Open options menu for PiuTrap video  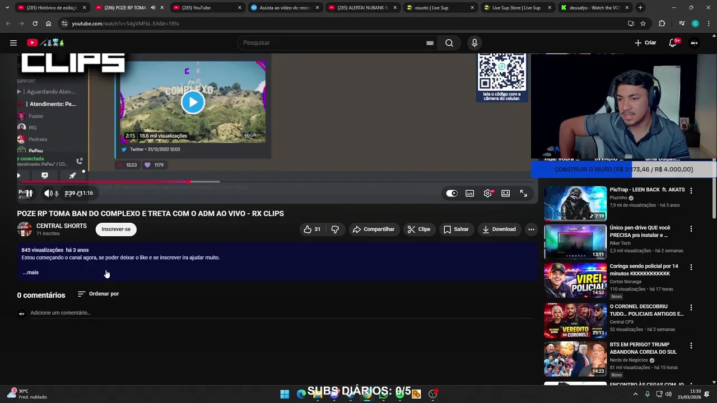coord(691,191)
